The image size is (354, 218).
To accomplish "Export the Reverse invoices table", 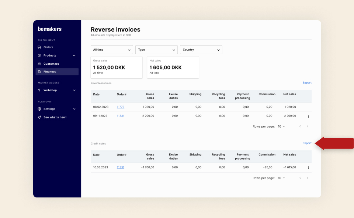I will [307, 83].
